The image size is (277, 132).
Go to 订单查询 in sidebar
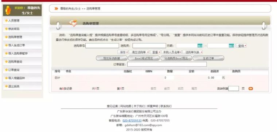click(23, 70)
